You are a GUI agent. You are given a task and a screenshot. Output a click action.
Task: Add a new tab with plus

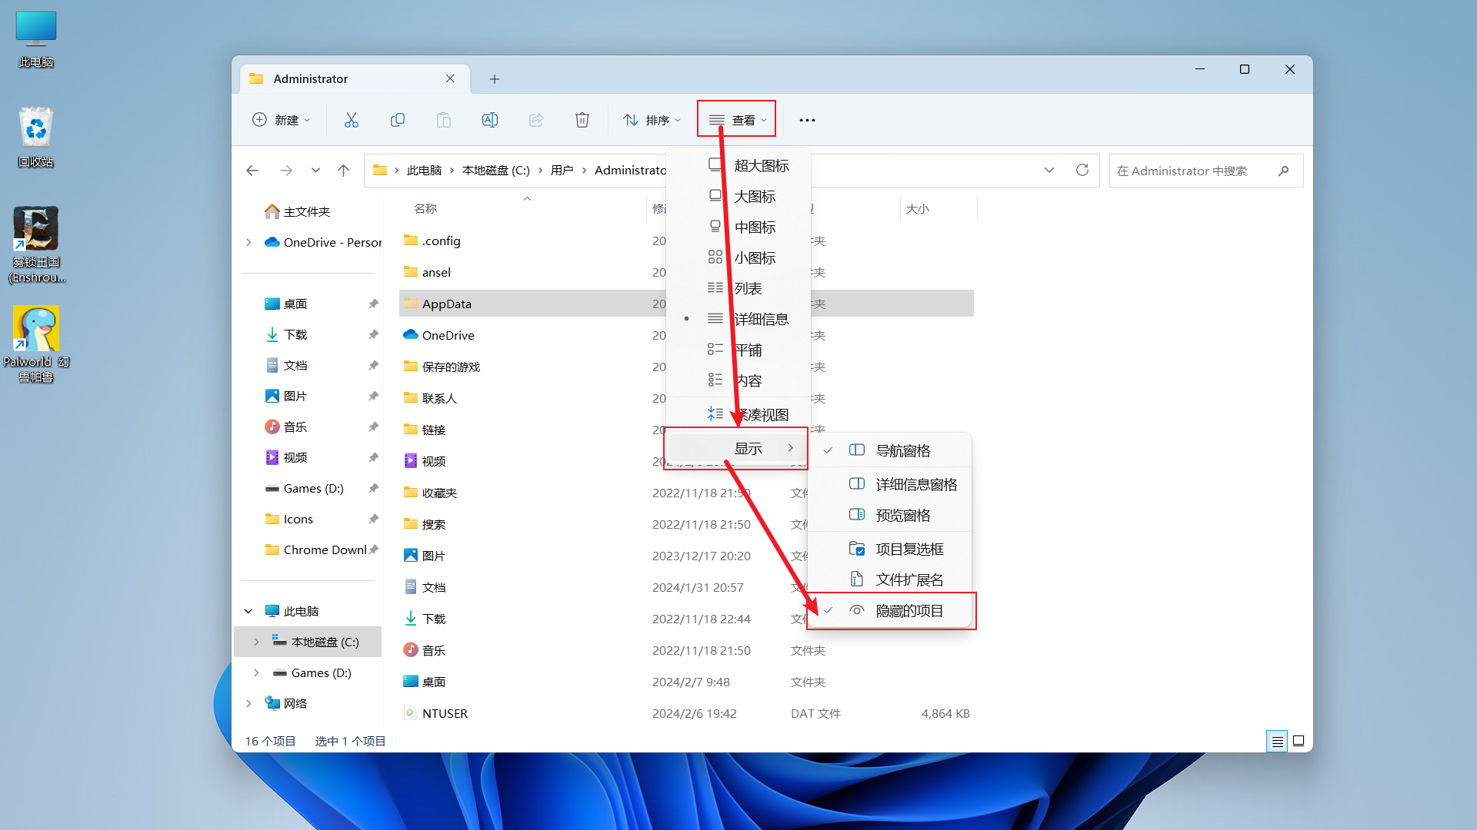coord(495,79)
